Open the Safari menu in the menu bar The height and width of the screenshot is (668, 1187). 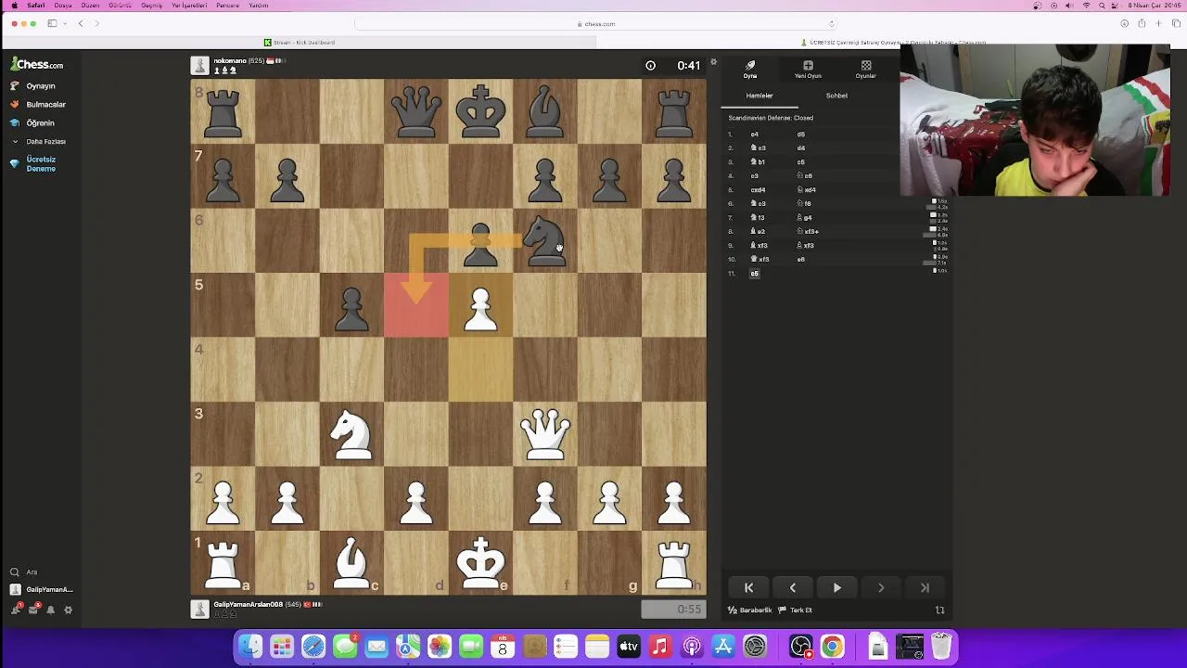35,6
